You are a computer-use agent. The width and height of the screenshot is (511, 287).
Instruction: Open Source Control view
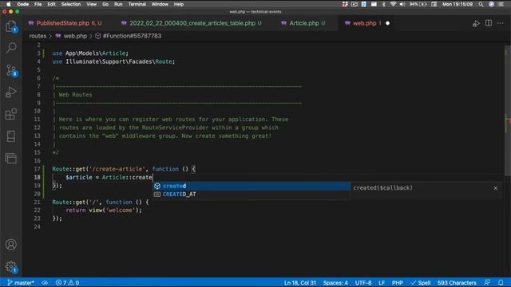pos(11,70)
